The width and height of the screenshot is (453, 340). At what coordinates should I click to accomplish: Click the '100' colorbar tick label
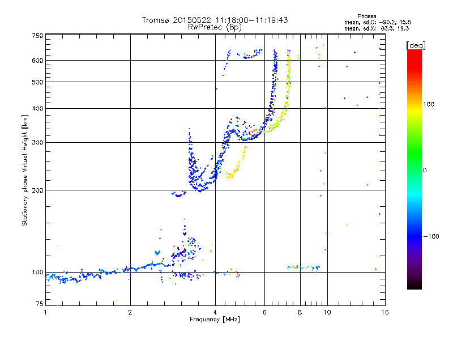pyautogui.click(x=429, y=104)
